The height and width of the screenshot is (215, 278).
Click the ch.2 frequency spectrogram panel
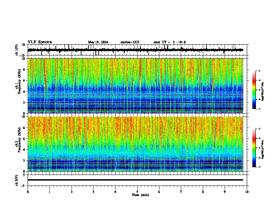click(135, 144)
